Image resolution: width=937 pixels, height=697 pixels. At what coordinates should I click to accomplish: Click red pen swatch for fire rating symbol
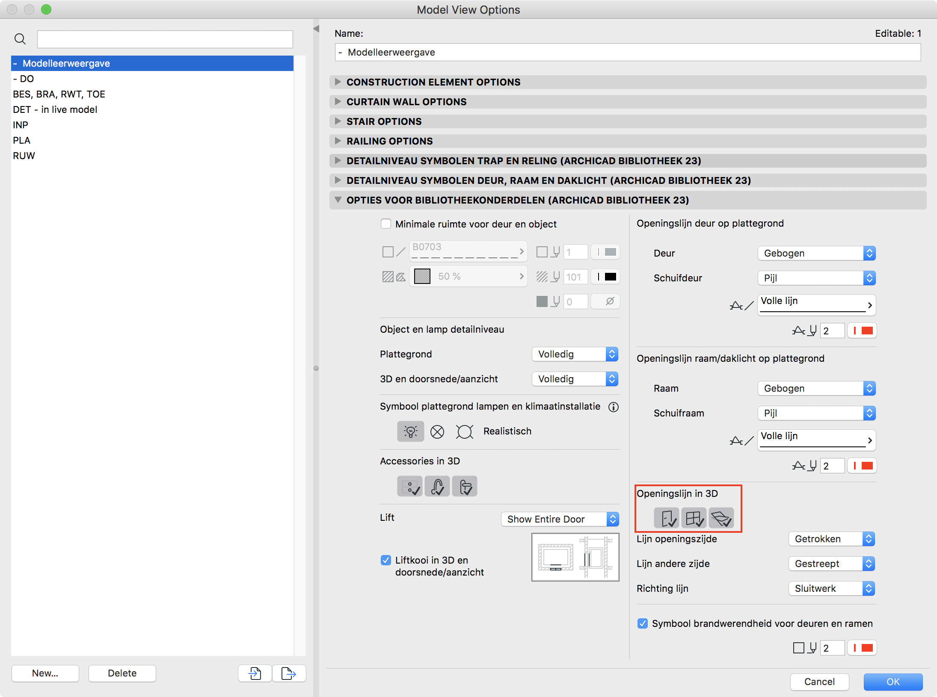point(862,648)
